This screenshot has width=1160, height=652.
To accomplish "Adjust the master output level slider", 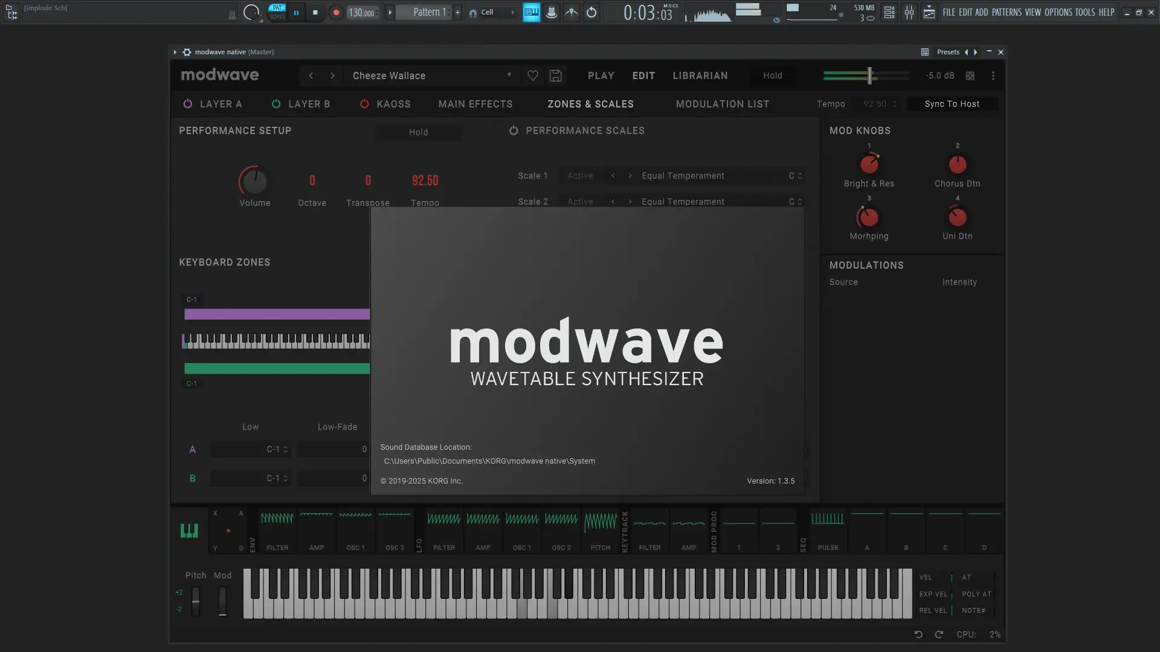I will [x=869, y=75].
